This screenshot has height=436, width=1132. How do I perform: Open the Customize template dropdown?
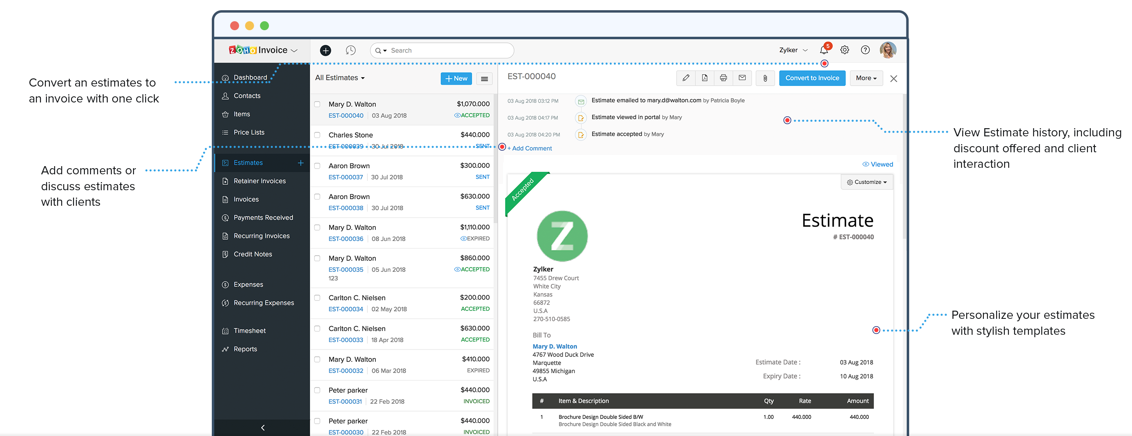coord(867,182)
